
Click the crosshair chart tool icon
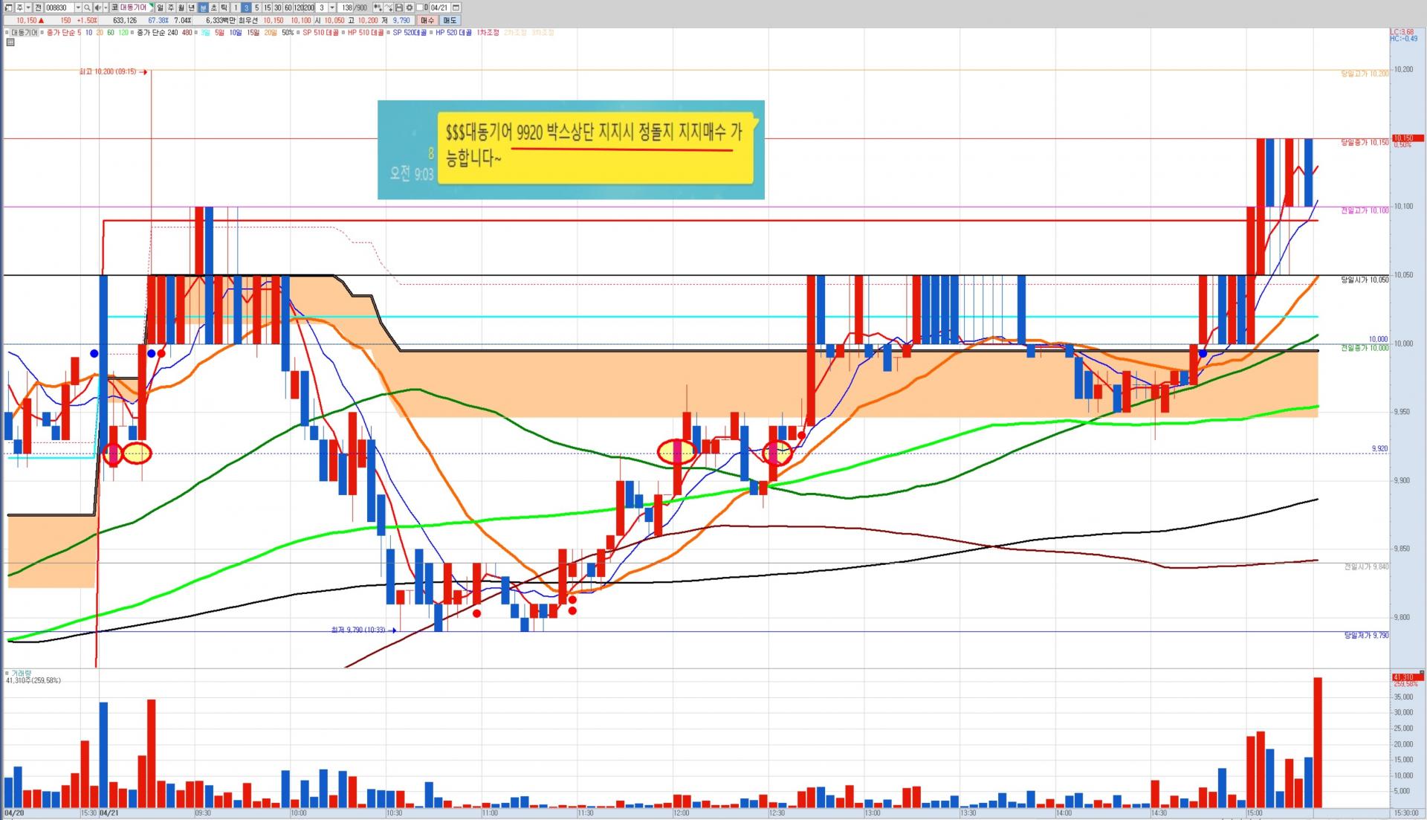coord(388,7)
